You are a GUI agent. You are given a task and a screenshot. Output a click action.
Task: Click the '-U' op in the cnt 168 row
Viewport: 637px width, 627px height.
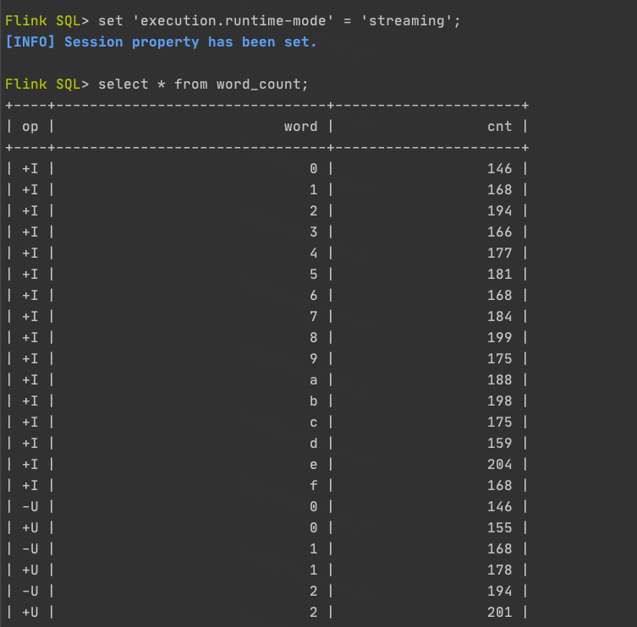coord(30,548)
